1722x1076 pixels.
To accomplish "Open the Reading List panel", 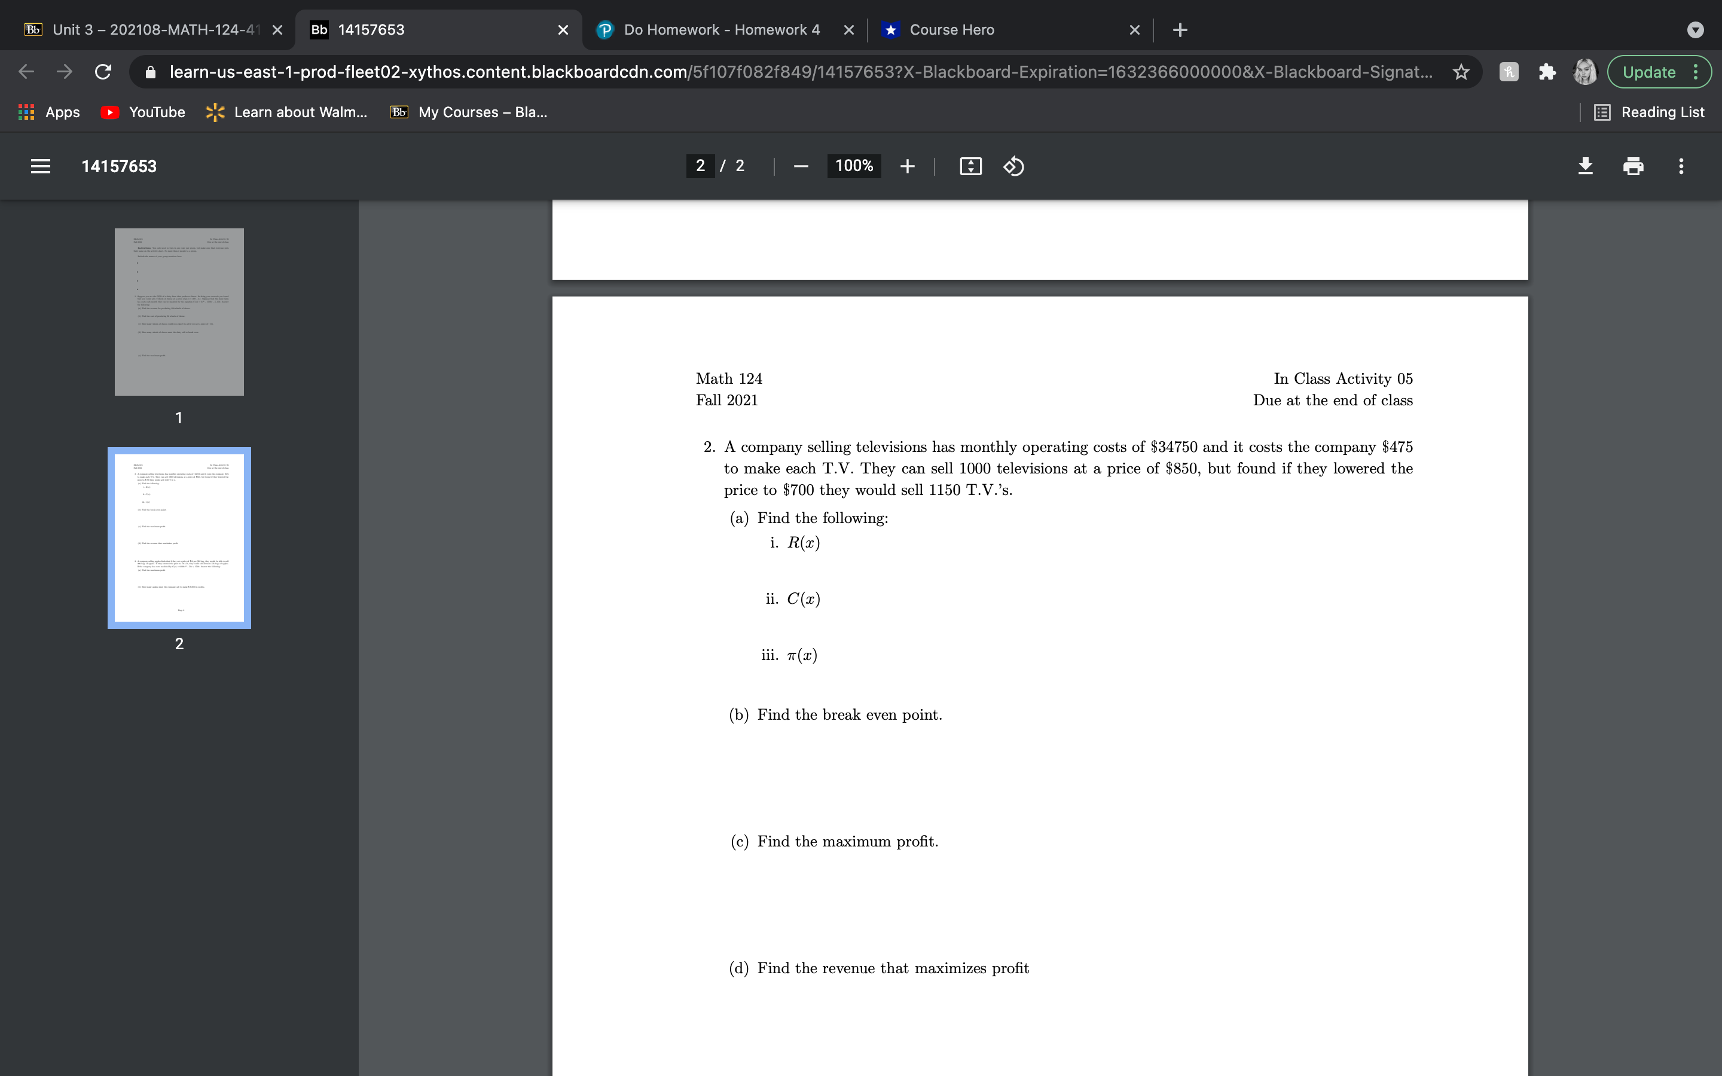I will pos(1650,112).
